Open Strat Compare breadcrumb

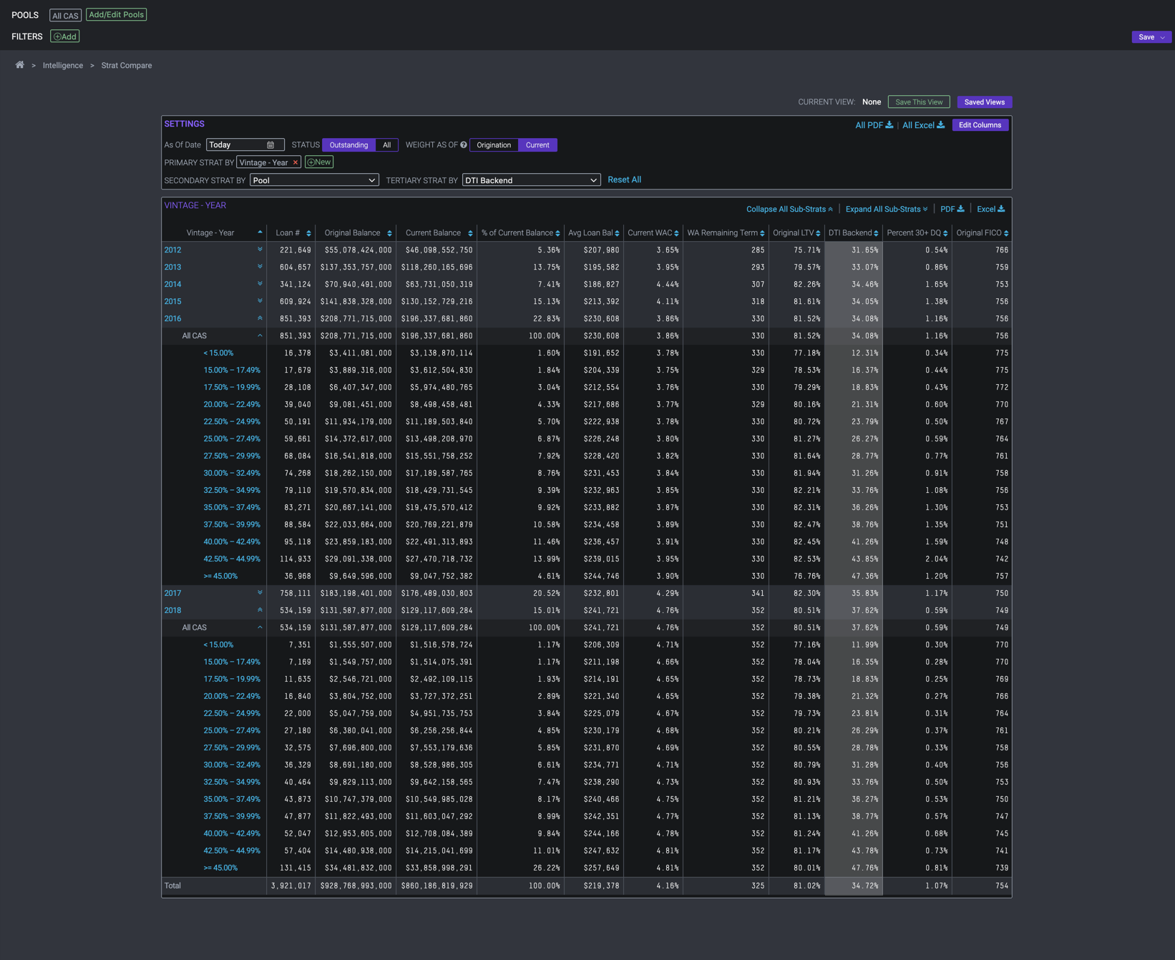coord(127,65)
